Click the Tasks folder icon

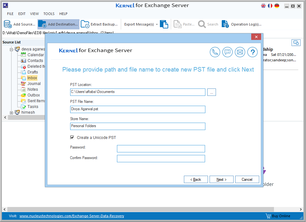coord(23,107)
